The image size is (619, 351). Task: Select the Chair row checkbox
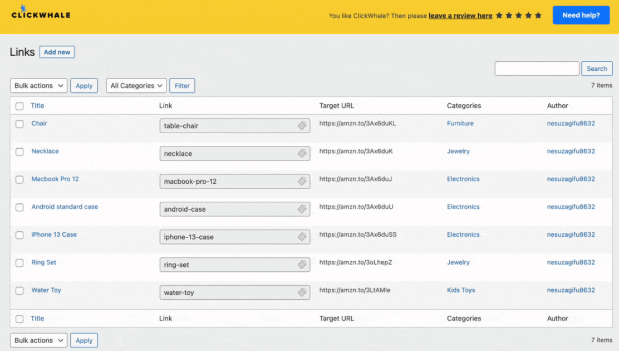[19, 124]
